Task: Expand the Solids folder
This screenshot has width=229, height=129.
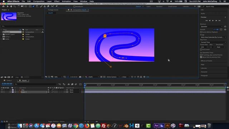Action: tap(1, 39)
